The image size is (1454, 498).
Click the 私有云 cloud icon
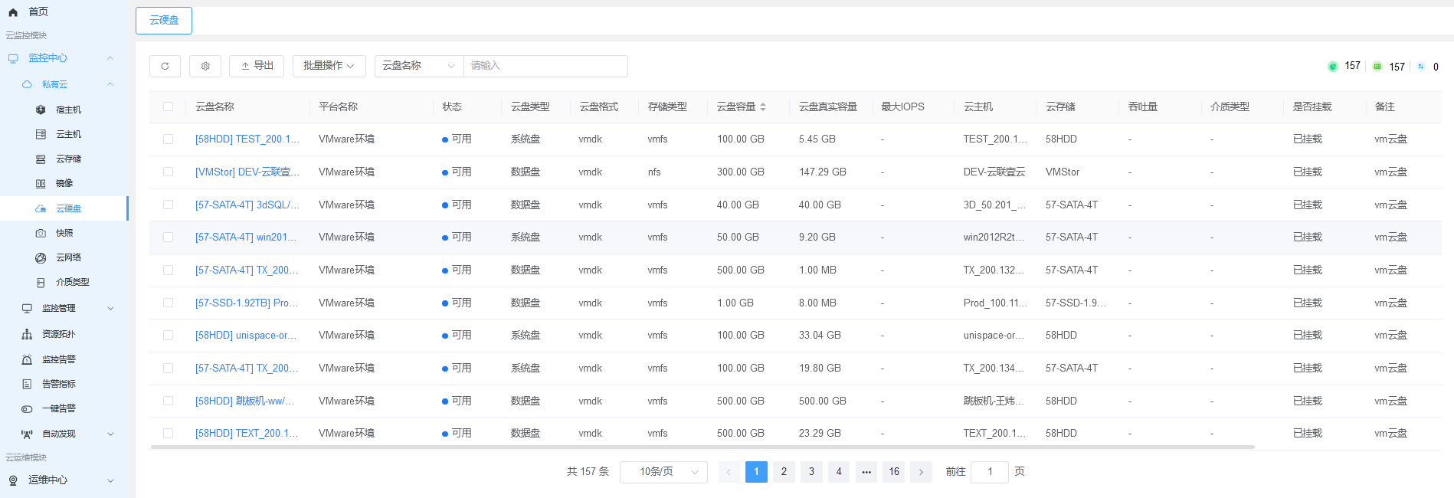tap(27, 84)
